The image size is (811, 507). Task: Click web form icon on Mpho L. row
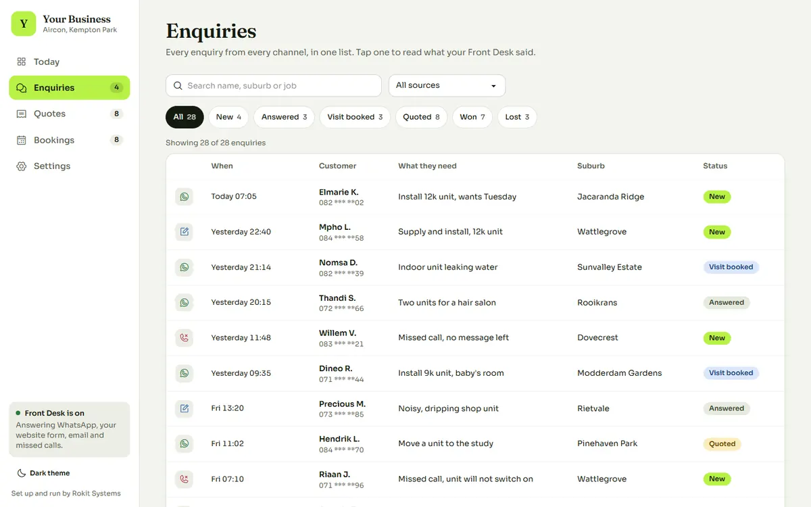point(185,232)
